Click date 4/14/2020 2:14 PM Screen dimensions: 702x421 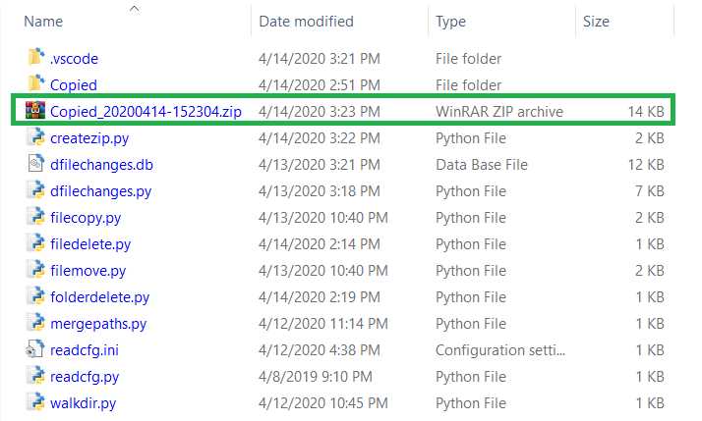click(320, 244)
